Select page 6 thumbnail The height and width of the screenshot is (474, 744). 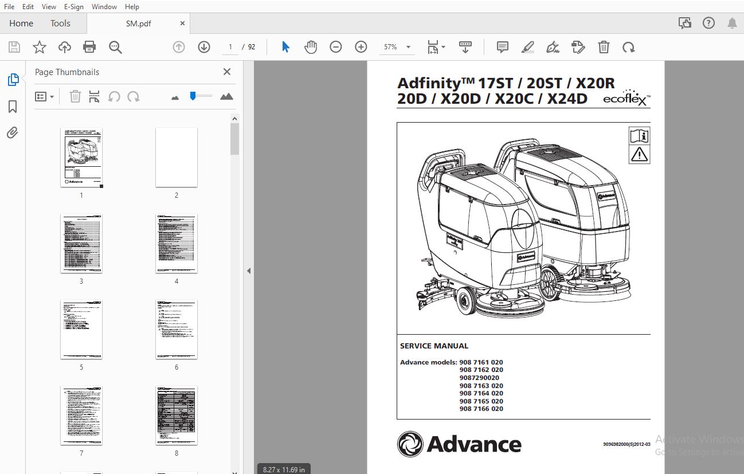click(177, 330)
